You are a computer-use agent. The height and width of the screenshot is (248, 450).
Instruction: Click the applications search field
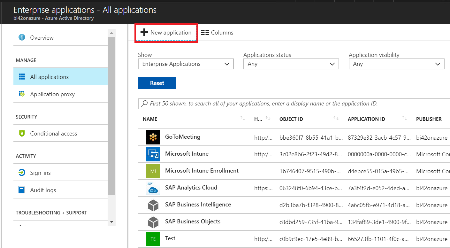point(294,104)
